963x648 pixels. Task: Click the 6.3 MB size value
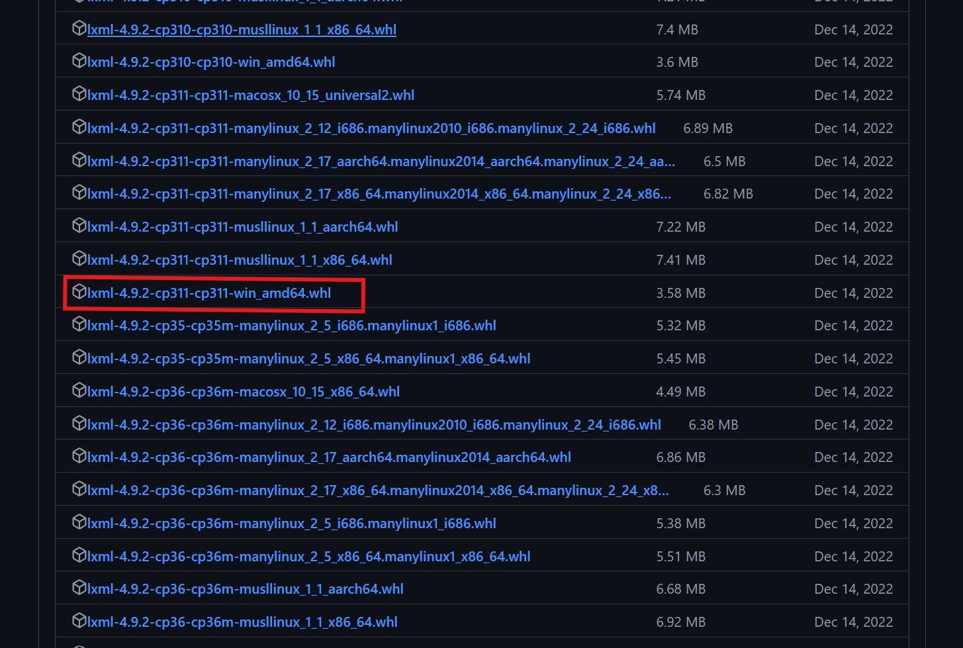tap(725, 490)
